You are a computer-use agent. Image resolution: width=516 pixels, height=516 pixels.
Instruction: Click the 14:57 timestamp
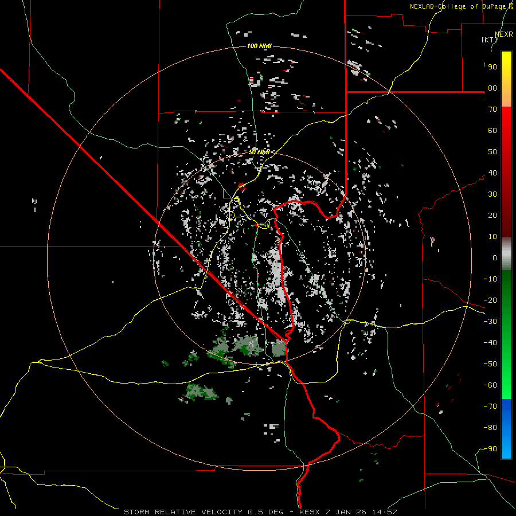[384, 512]
